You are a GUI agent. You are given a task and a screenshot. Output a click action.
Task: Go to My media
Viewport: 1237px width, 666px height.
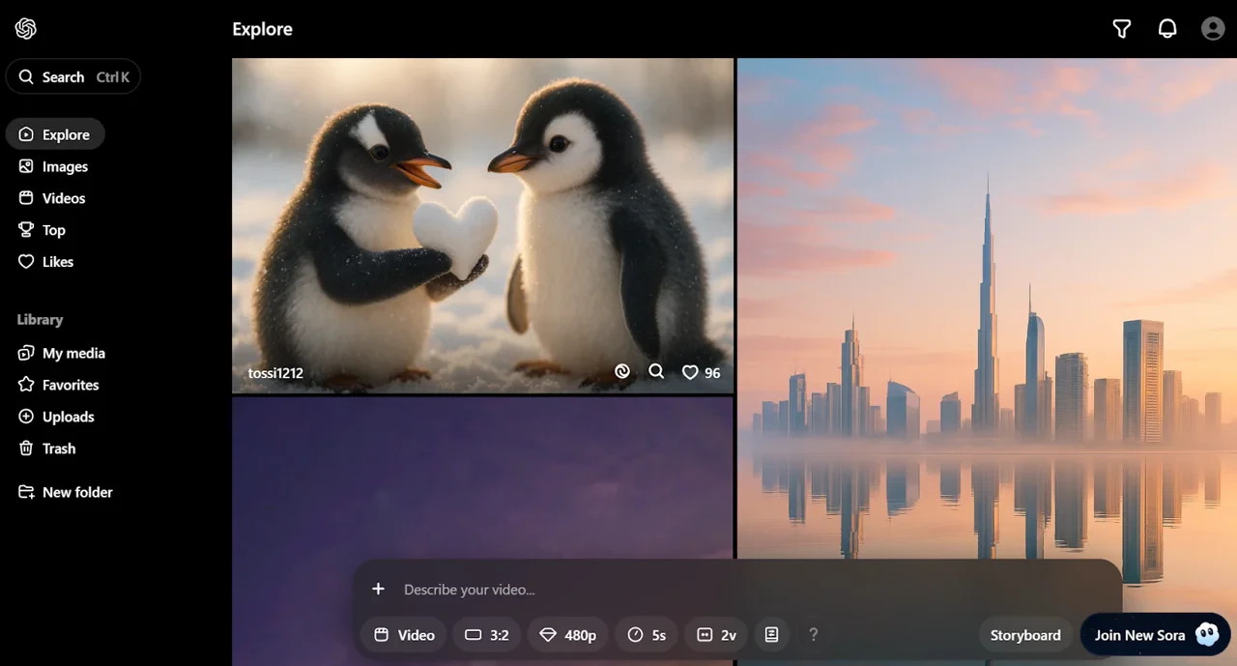click(72, 352)
